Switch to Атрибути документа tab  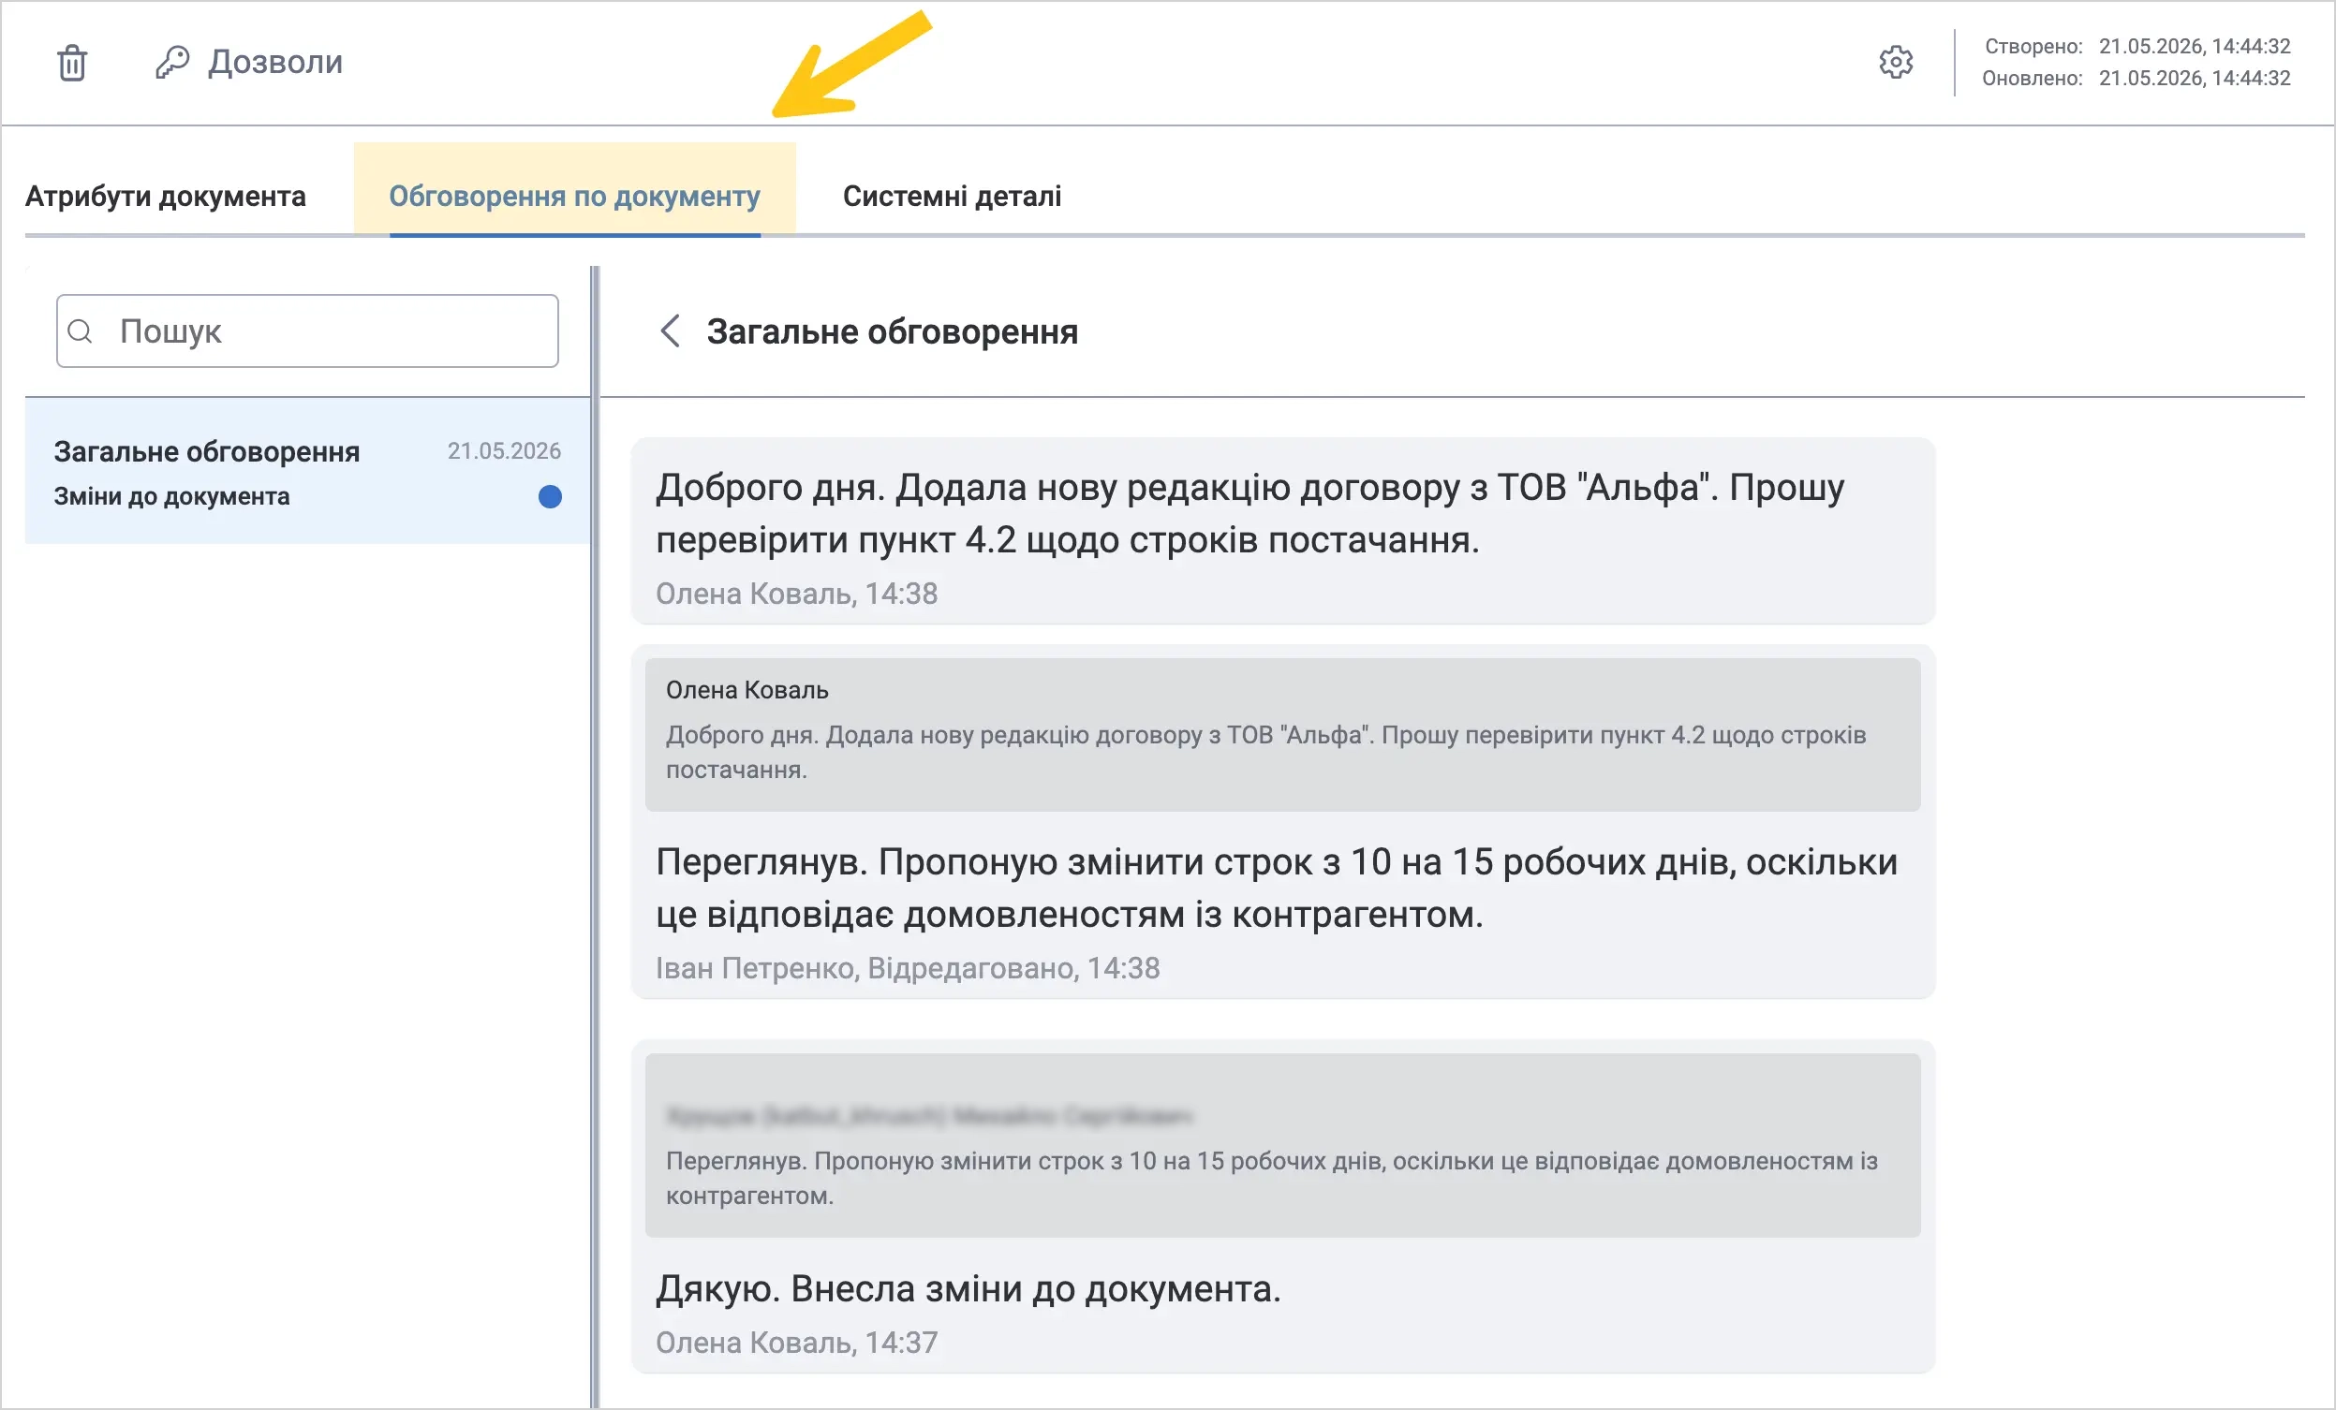(166, 197)
